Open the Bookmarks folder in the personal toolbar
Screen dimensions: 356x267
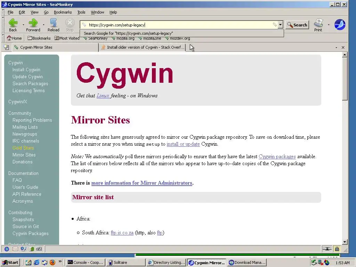(39, 38)
